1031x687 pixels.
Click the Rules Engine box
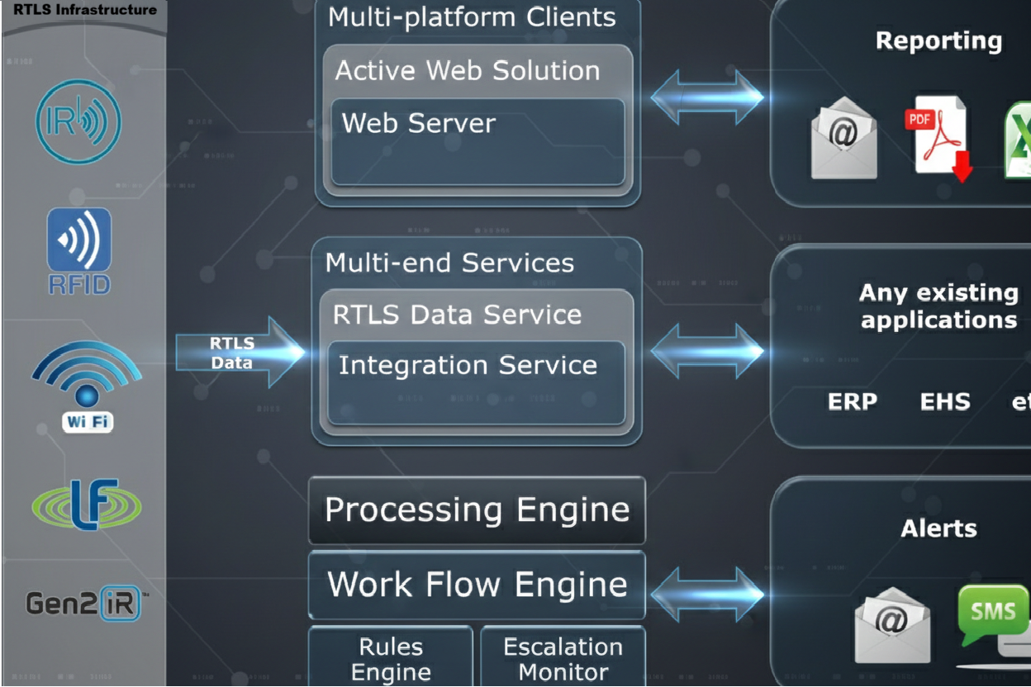point(391,657)
